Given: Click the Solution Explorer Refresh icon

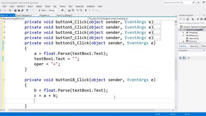Looking at the screenshot, I should click(x=201, y=19).
